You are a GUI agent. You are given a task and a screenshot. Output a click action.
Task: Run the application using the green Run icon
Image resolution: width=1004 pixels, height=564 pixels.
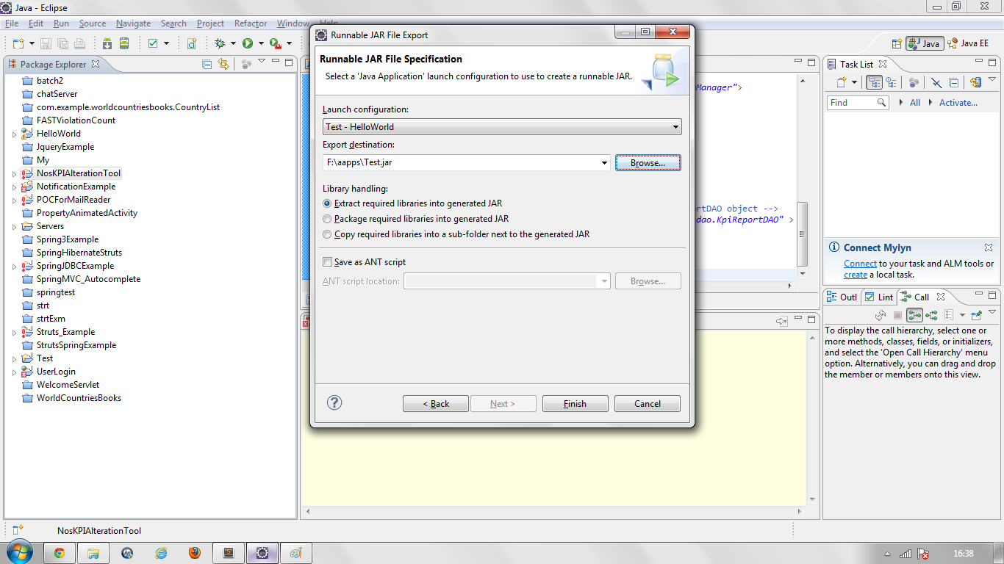pos(248,43)
